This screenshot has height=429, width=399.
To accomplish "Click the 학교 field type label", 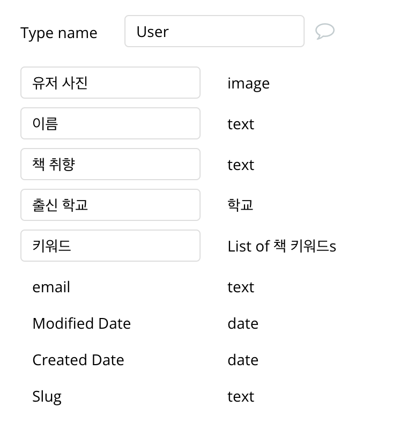I will 240,205.
